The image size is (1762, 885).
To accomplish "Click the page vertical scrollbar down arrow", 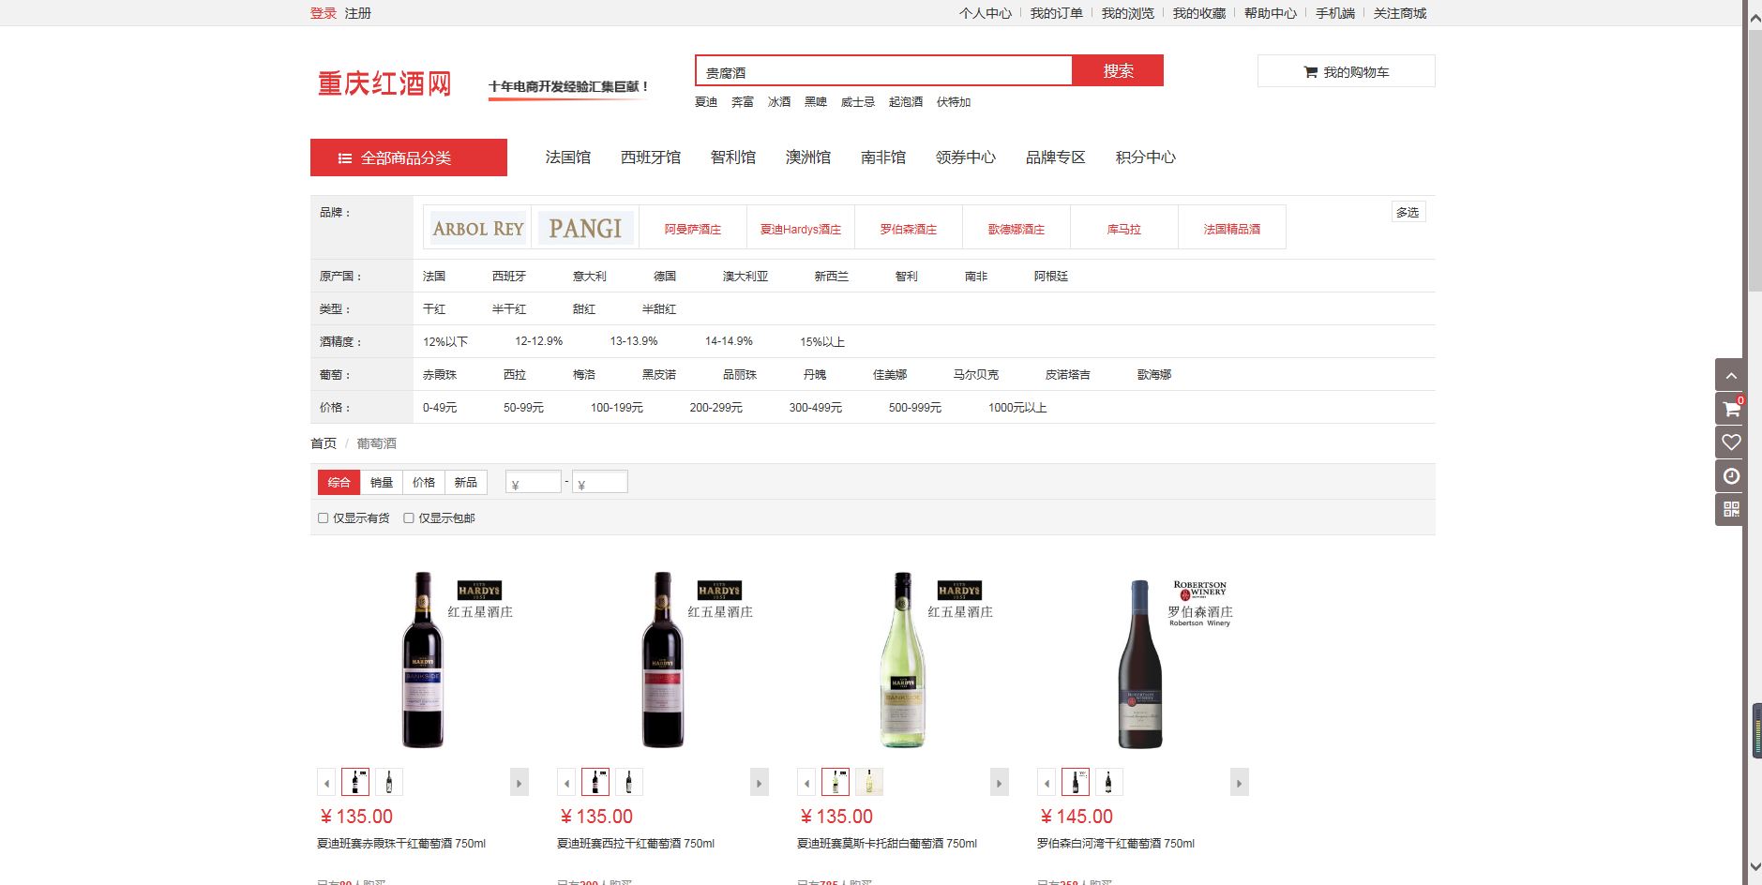I will click(x=1754, y=866).
